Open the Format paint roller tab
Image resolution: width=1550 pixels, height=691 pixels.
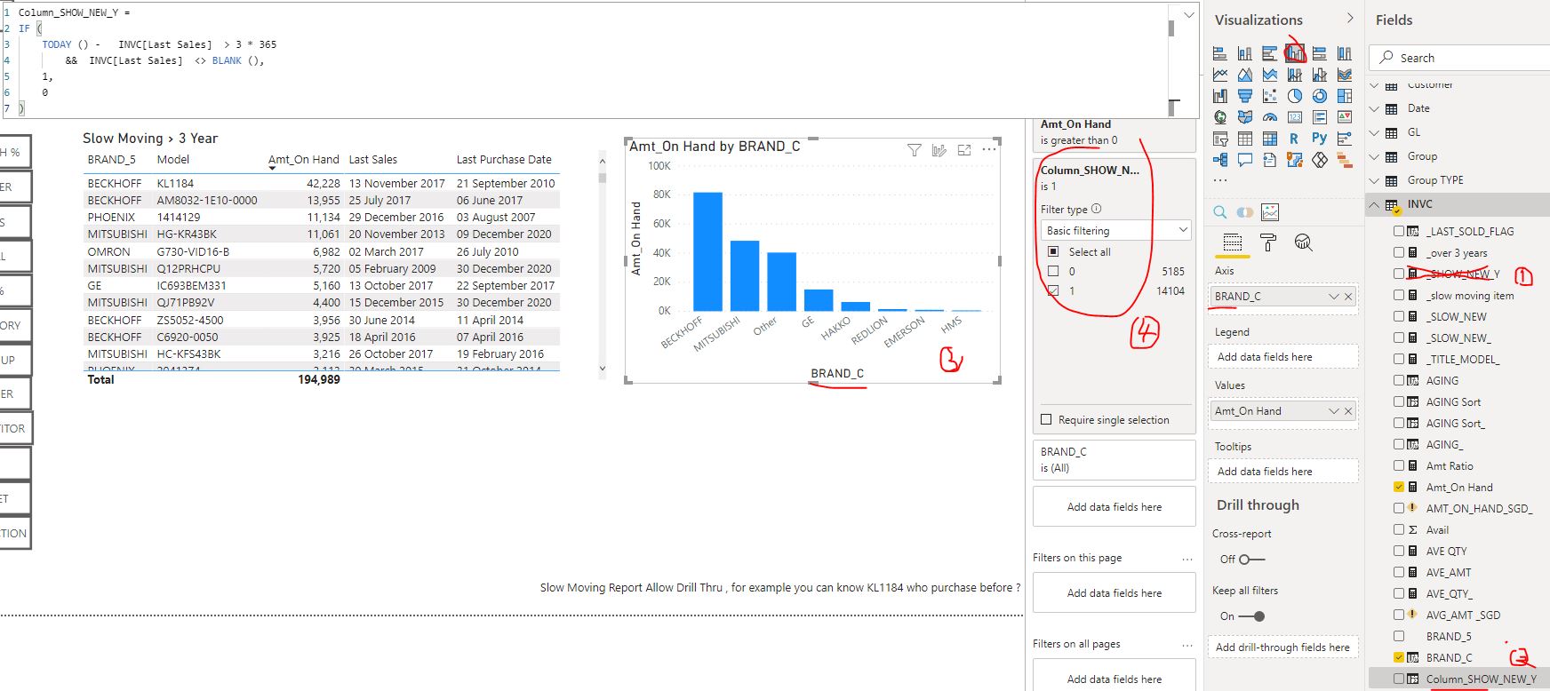coord(1268,242)
